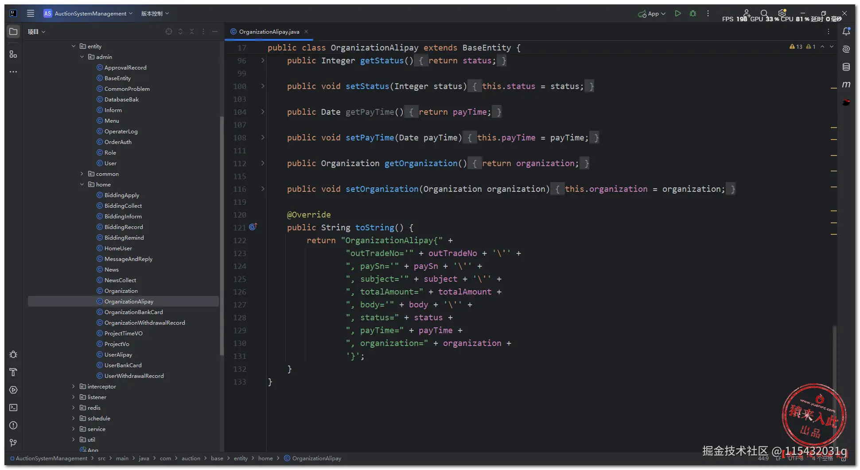The height and width of the screenshot is (470, 860).
Task: Expand the listener folder
Action: coord(74,397)
